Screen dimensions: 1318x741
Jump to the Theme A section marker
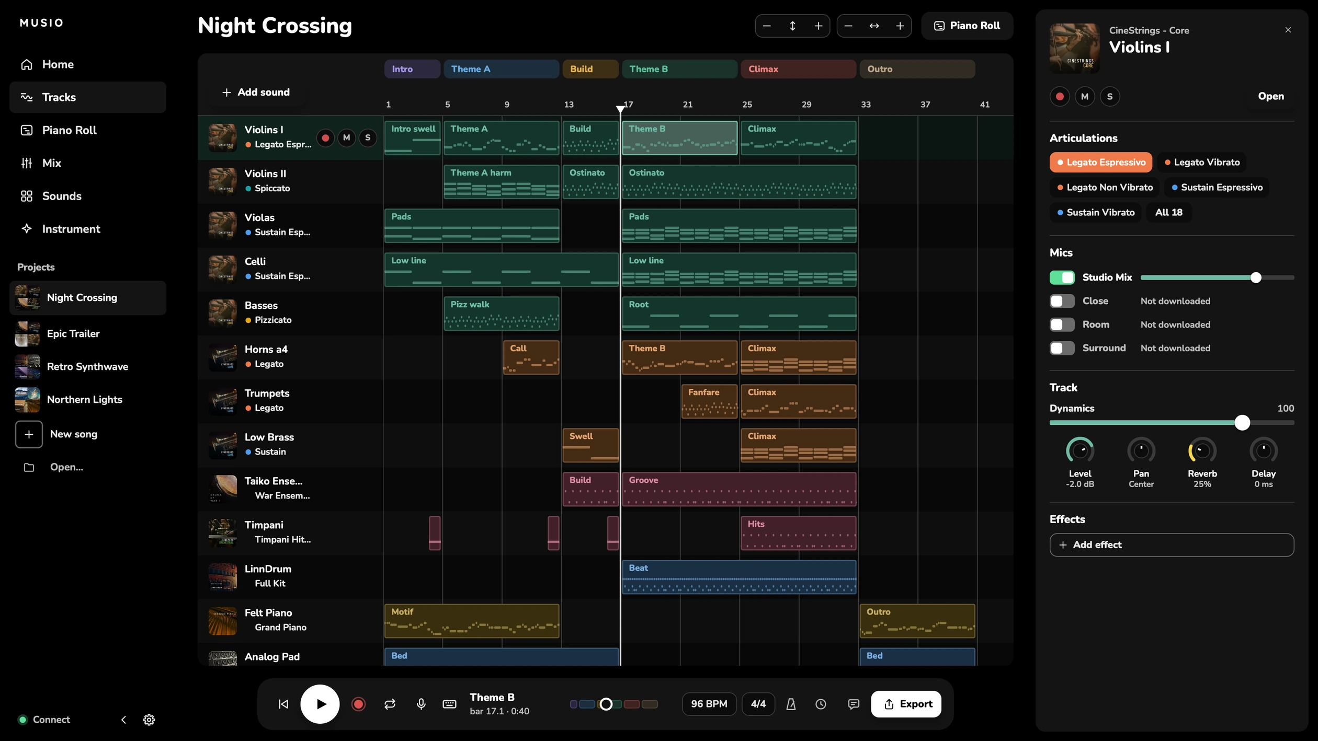501,69
